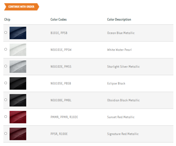
Task: Choose the Signature Red Metallic radio option
Action: click(x=6, y=133)
